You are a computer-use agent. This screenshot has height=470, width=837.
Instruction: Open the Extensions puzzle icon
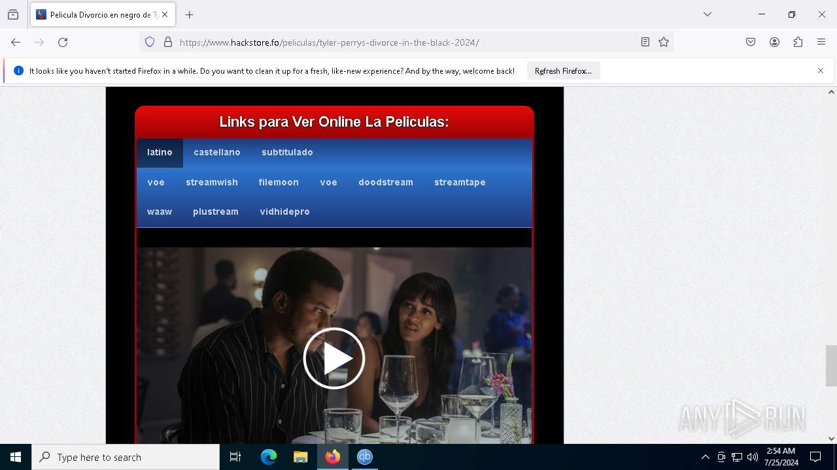click(x=798, y=42)
